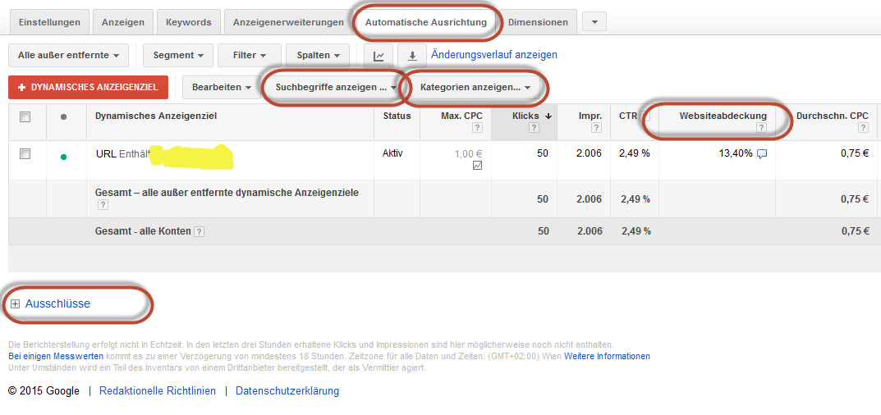
Task: Click the URL Enthält target text
Action: pyautogui.click(x=124, y=154)
